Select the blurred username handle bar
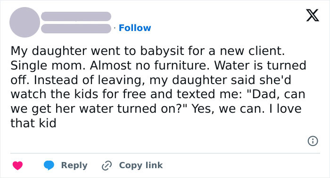The width and height of the screenshot is (330, 178). pyautogui.click(x=76, y=29)
